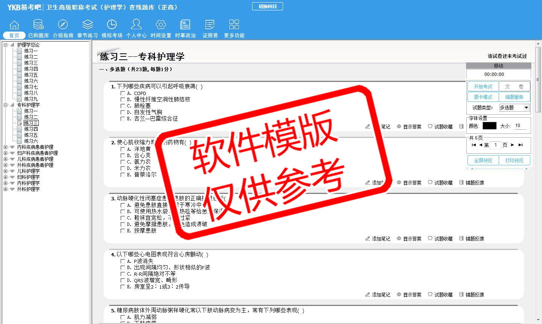This screenshot has width=542, height=324.
Task: Click the page number input field
Action: 496,145
